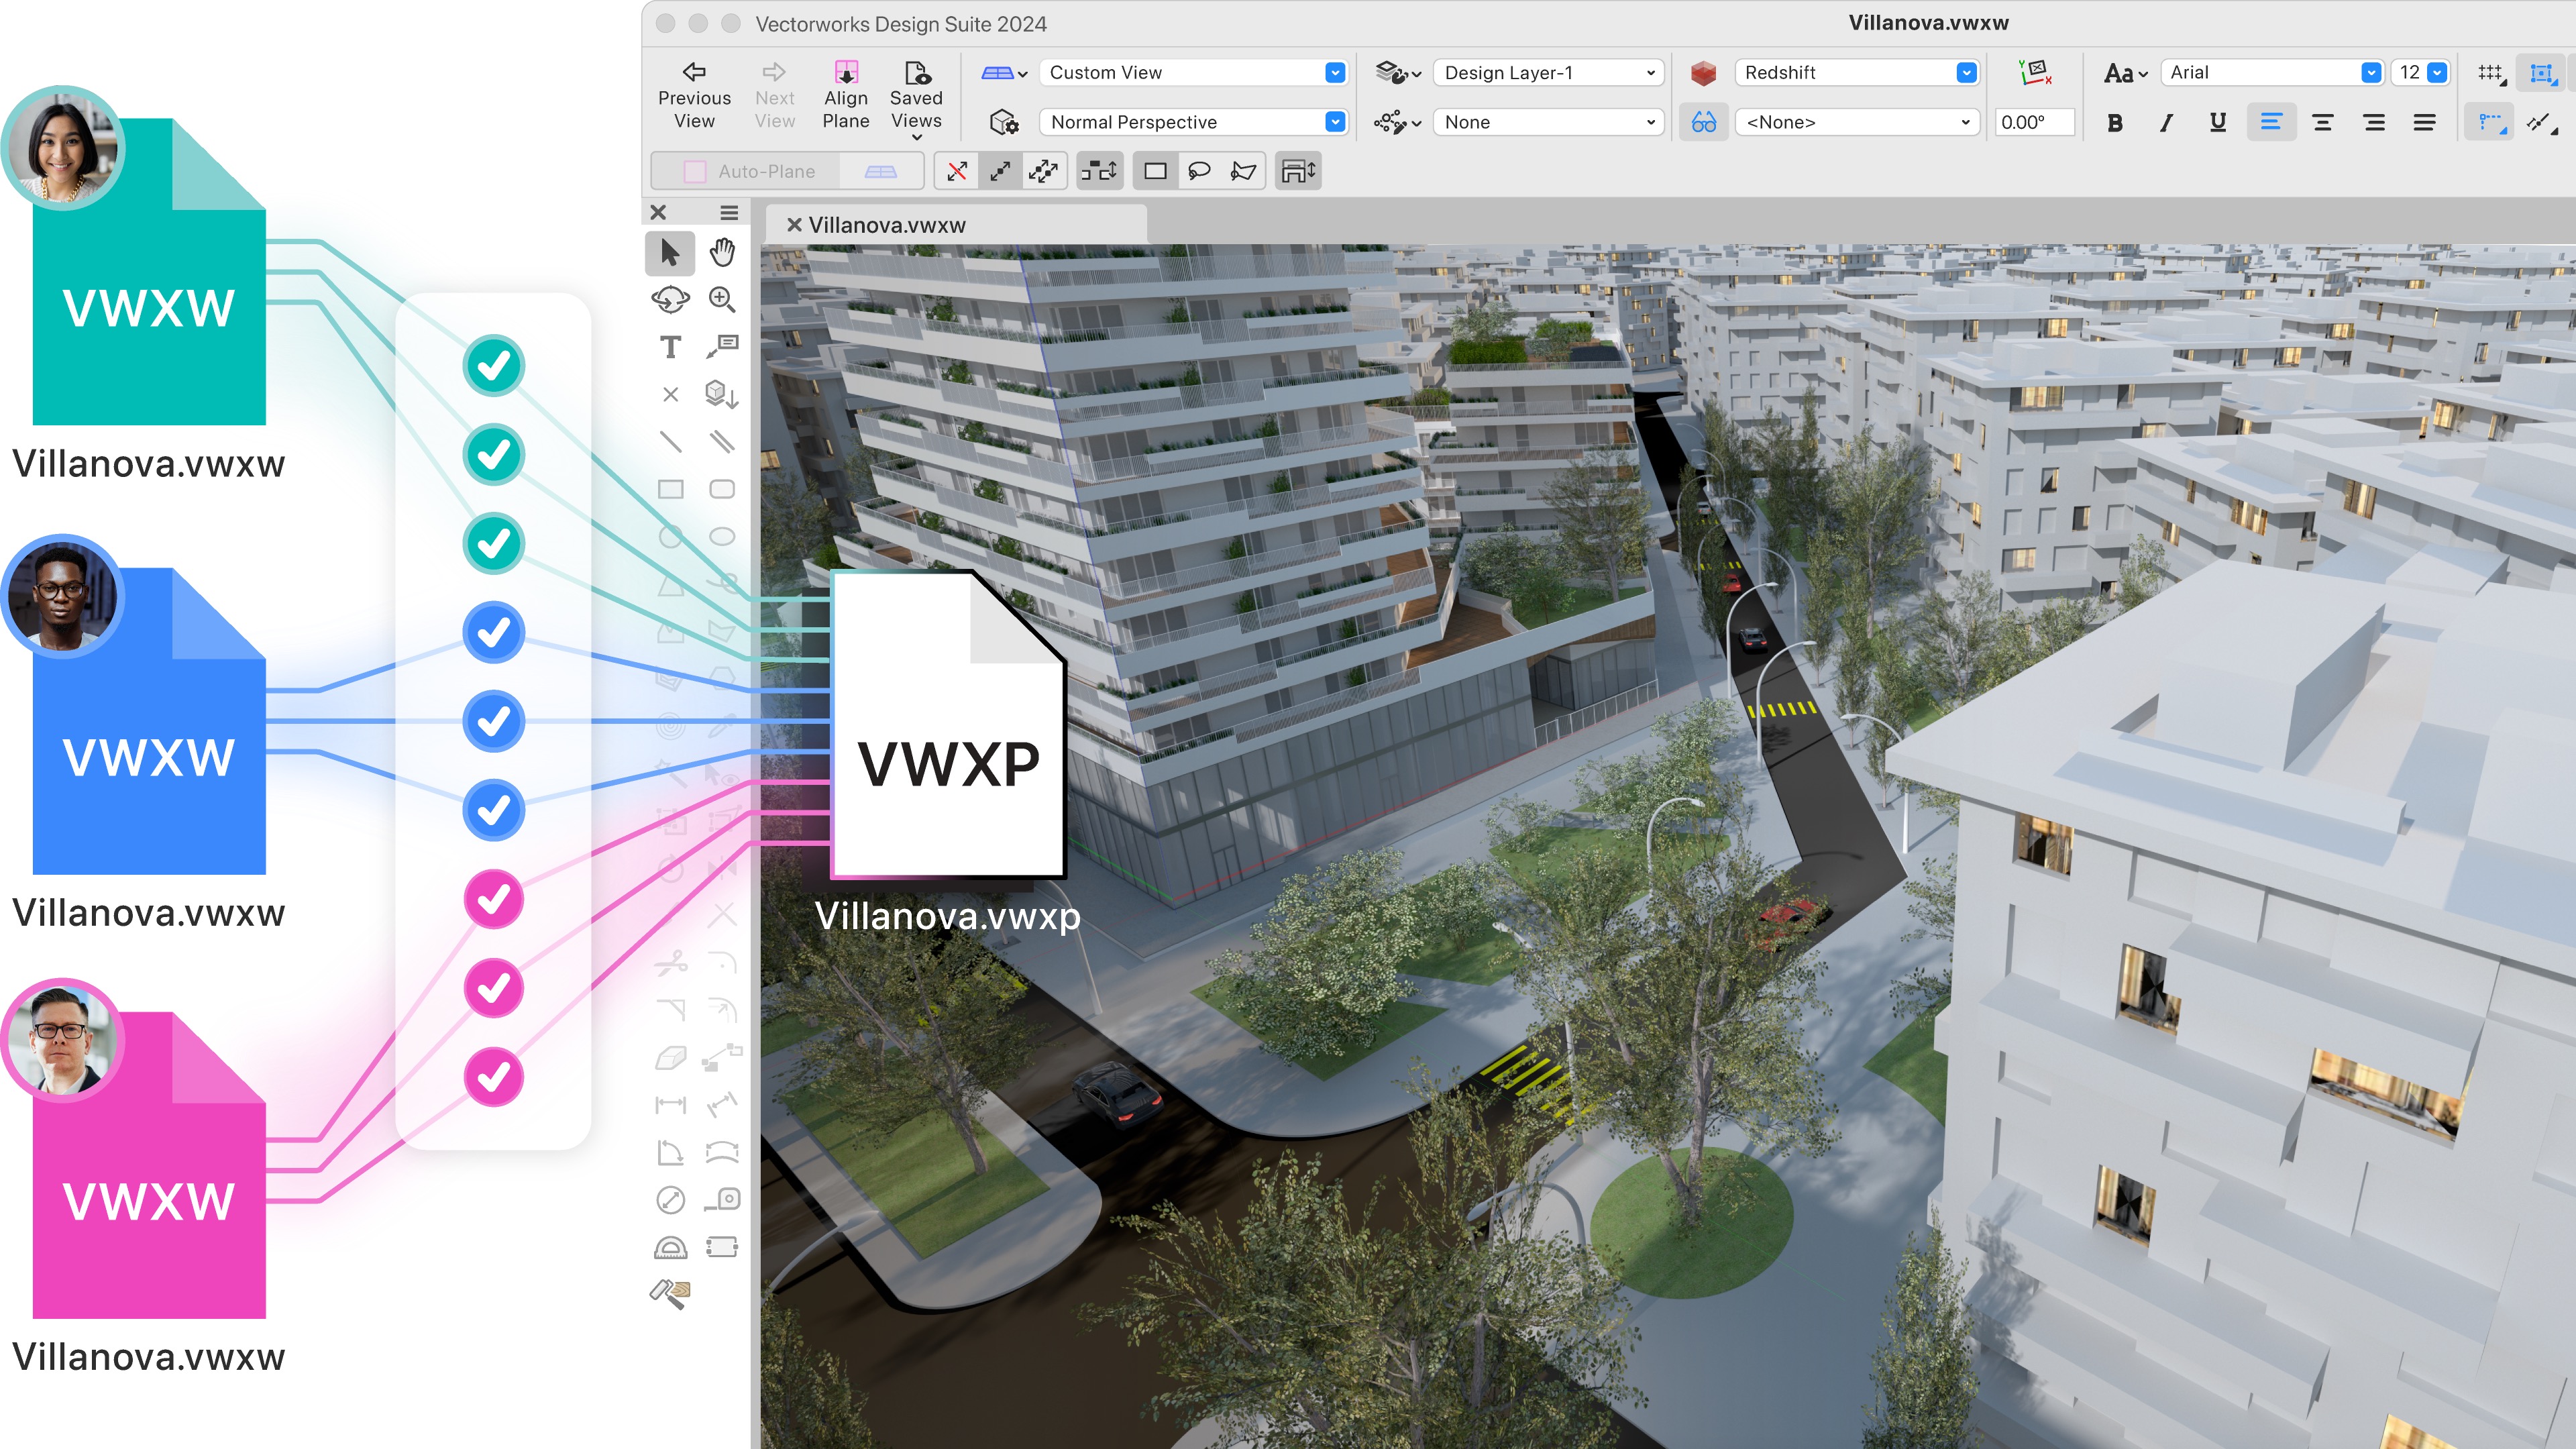
Task: Enable bold text formatting
Action: click(2114, 122)
